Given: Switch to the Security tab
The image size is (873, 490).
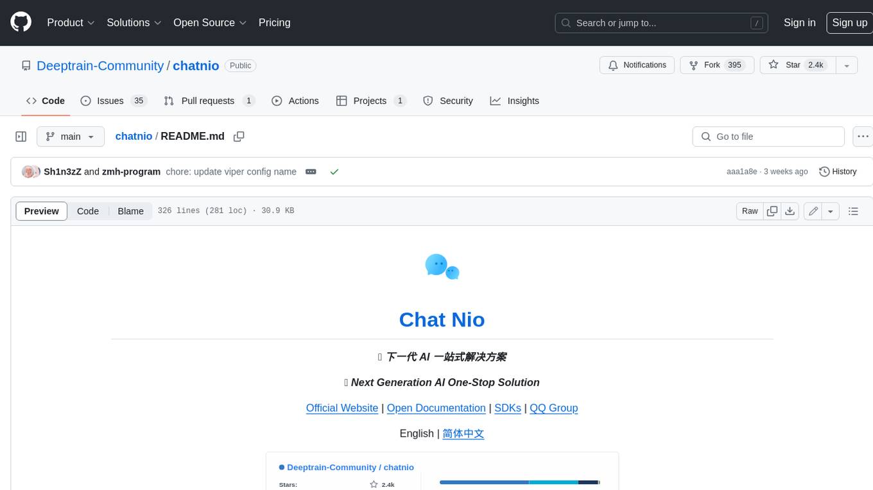Looking at the screenshot, I should [448, 101].
